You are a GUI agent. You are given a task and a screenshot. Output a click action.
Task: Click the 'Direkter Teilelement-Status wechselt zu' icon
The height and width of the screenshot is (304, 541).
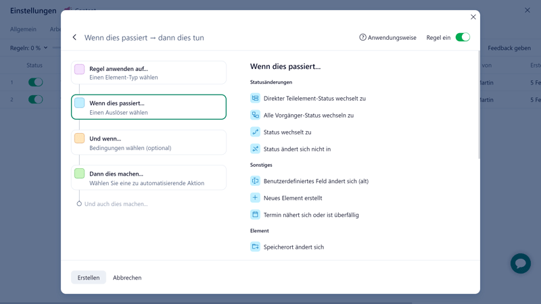click(x=255, y=98)
